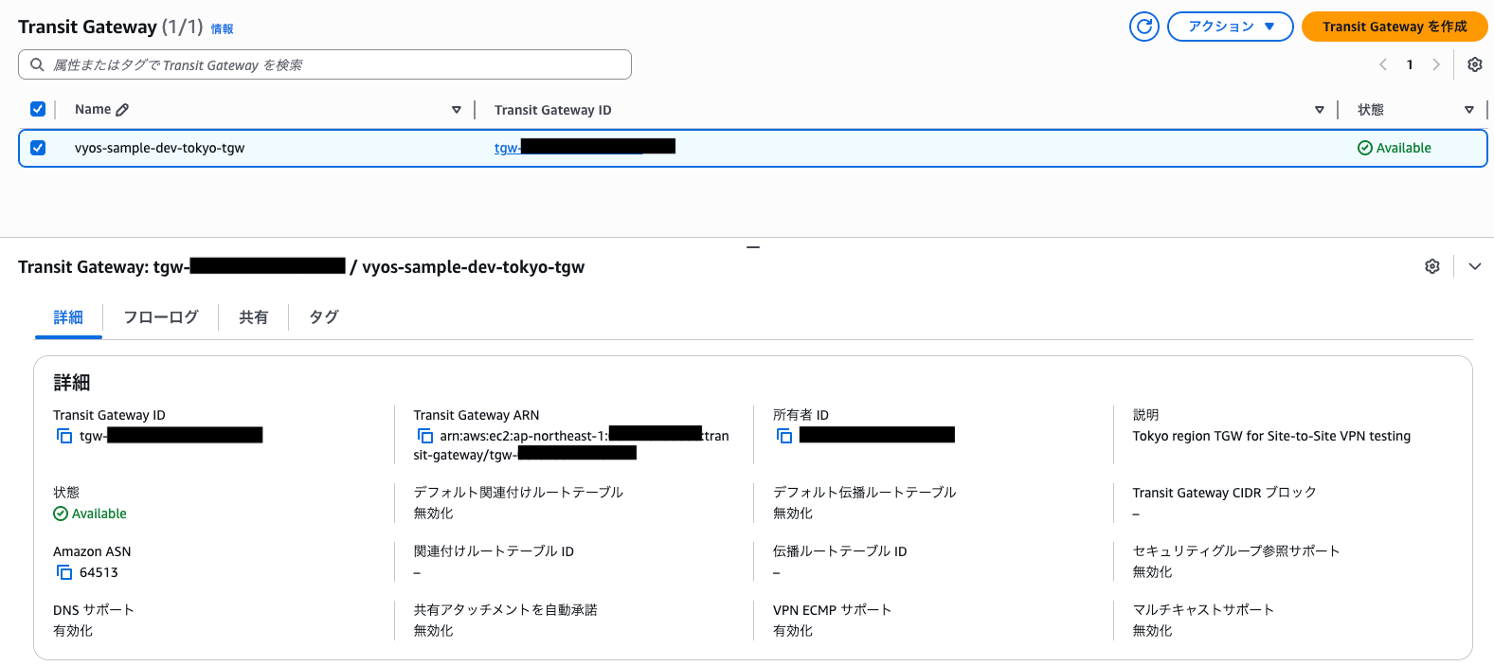Open the 情報 info link
The image size is (1494, 667).
coord(222,29)
